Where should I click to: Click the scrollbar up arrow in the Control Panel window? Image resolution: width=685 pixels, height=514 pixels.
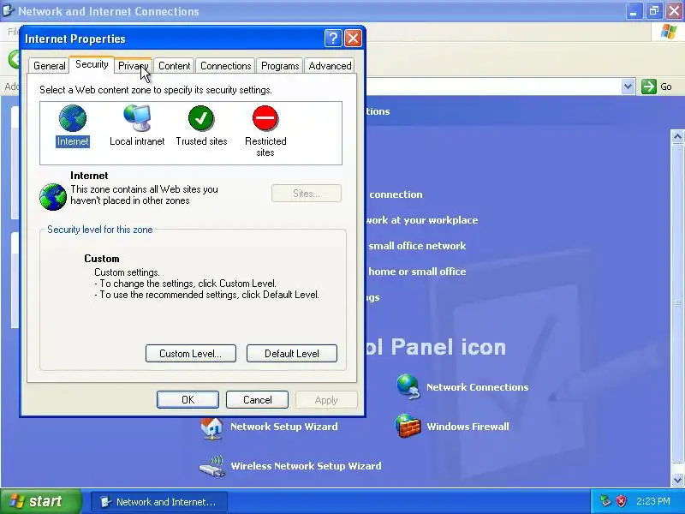click(677, 136)
